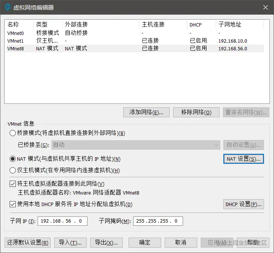Click the Virtual Network Editor globe icon

[x=8, y=7]
